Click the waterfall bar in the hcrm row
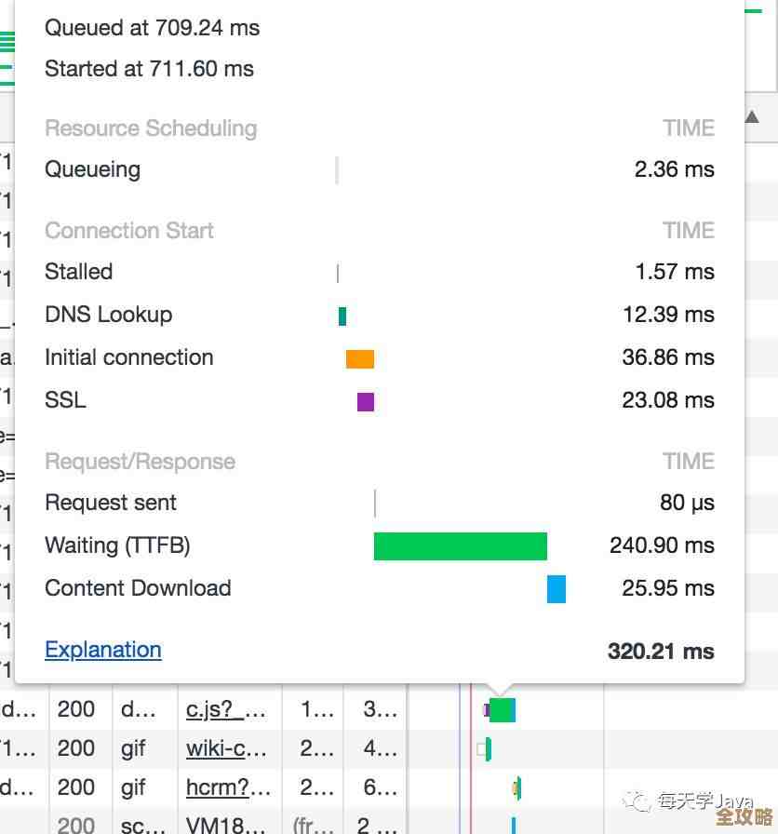 pyautogui.click(x=517, y=788)
